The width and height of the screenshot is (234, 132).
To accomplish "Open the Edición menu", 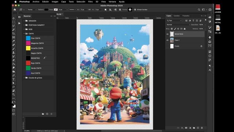I will pos(45,1).
